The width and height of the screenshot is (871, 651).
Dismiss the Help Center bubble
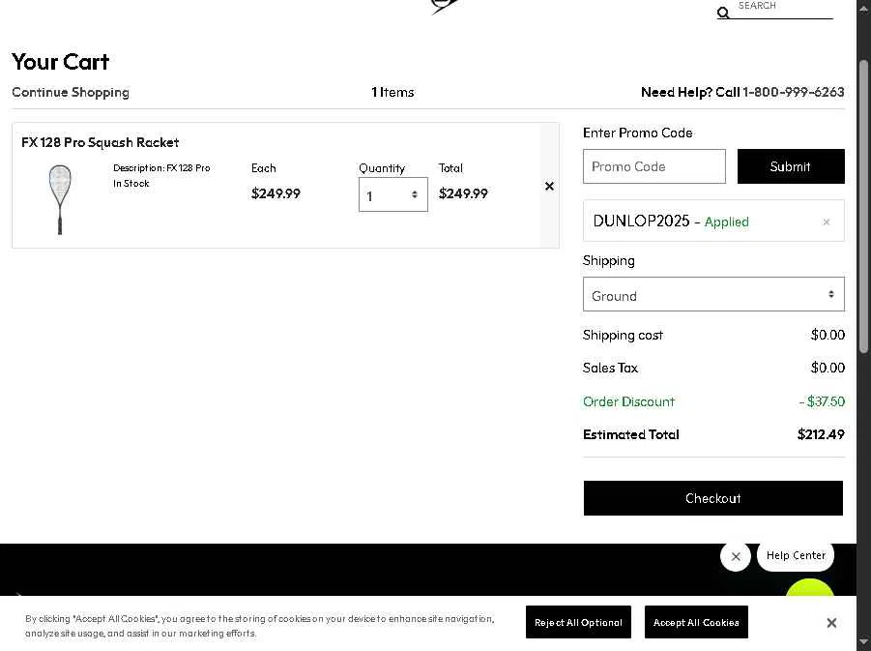tap(736, 556)
